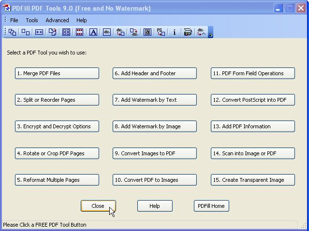This screenshot has height=231, width=309.
Task: Click the Split or Reorder toolbar icon
Action: [x=26, y=32]
